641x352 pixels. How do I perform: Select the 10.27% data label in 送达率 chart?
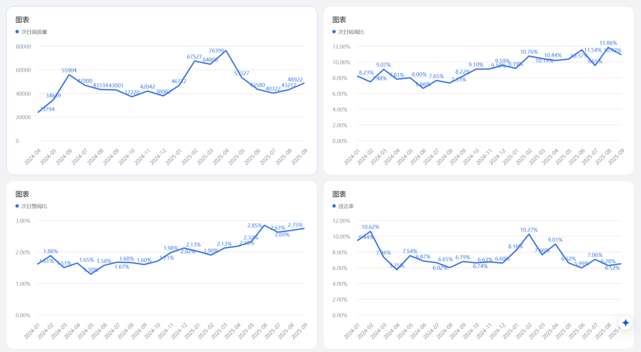(529, 230)
